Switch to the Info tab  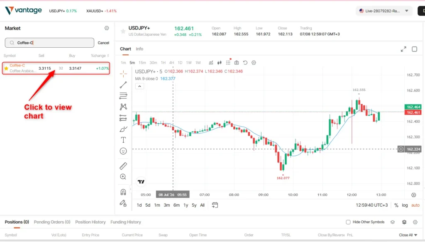tap(139, 49)
